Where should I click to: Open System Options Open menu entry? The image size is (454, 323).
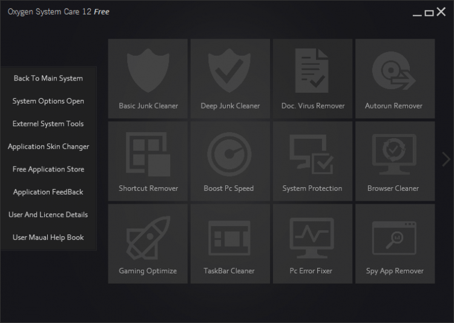point(48,101)
